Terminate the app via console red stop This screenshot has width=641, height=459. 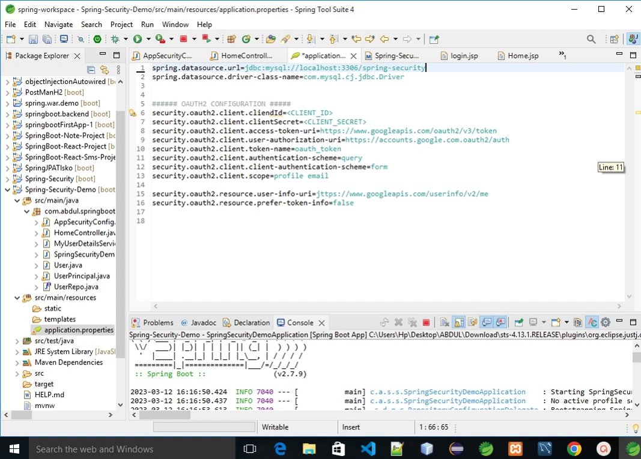click(x=426, y=323)
